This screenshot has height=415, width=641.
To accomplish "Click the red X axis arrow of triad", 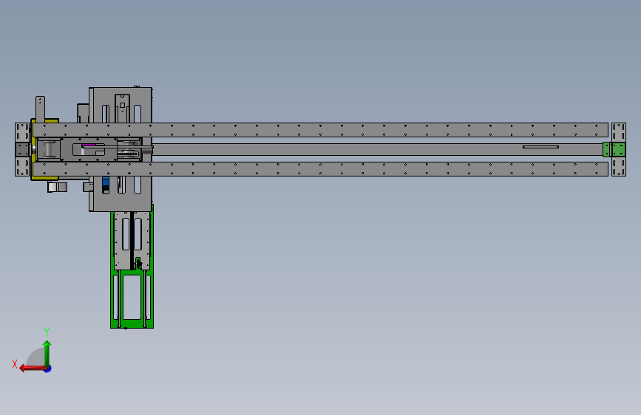I will tap(32, 368).
